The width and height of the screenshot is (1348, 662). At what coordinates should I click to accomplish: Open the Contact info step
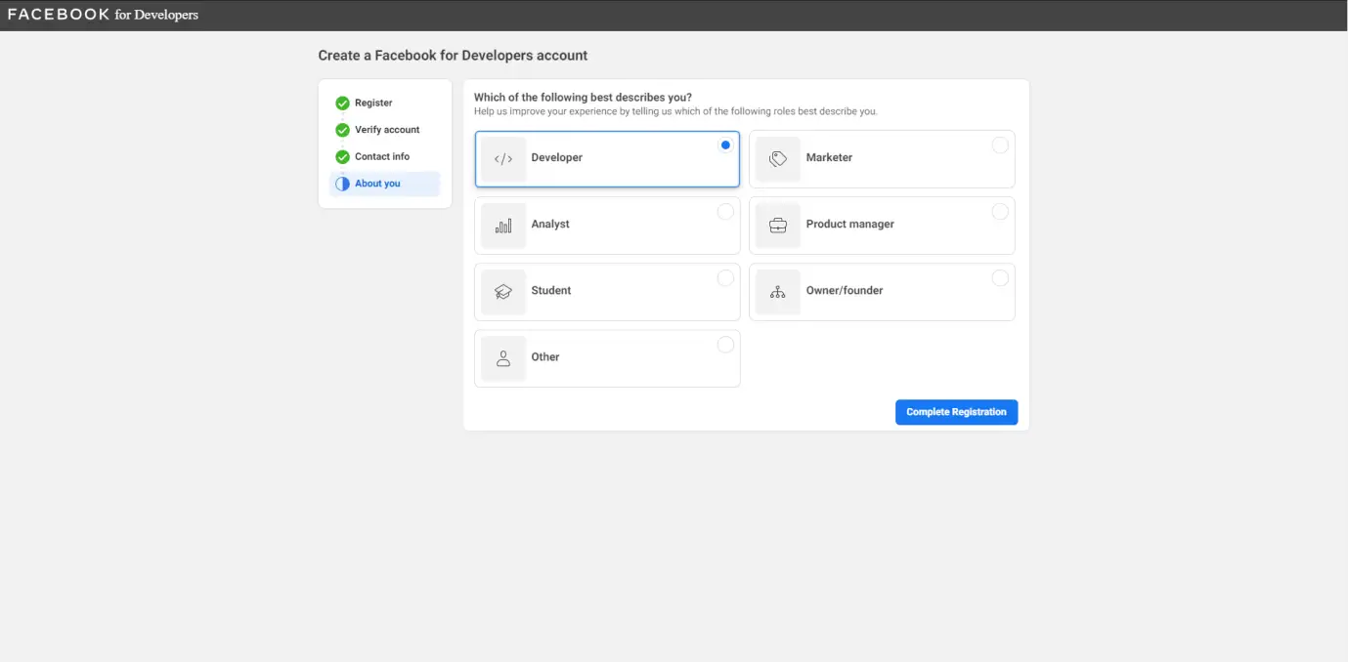tap(381, 156)
